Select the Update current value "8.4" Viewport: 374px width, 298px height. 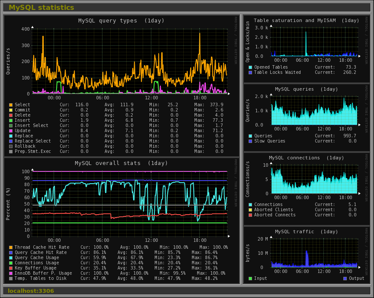84,131
